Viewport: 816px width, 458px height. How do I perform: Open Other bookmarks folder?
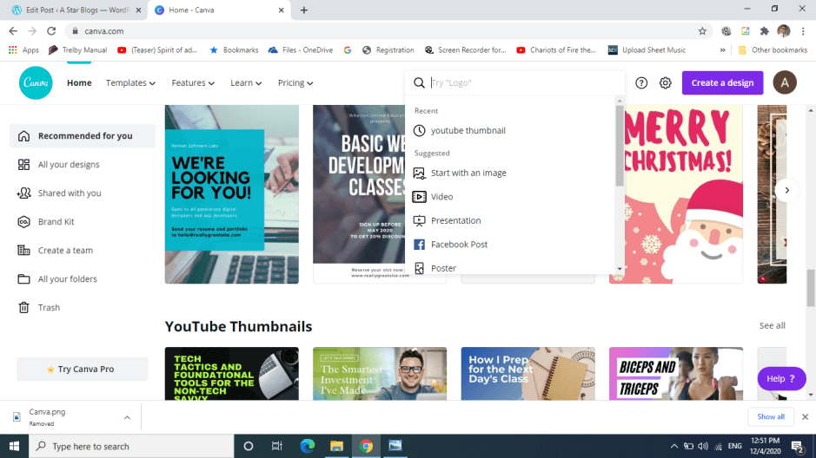tap(773, 50)
